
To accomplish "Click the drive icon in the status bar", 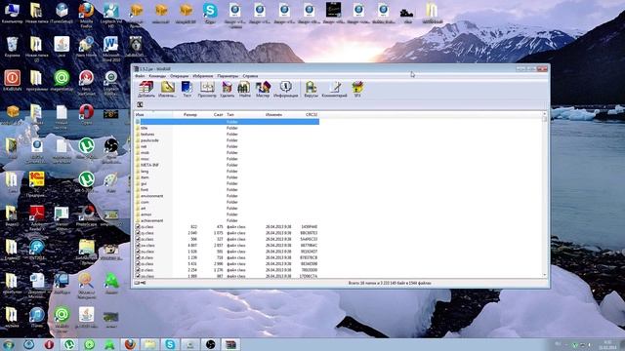I will tap(138, 283).
